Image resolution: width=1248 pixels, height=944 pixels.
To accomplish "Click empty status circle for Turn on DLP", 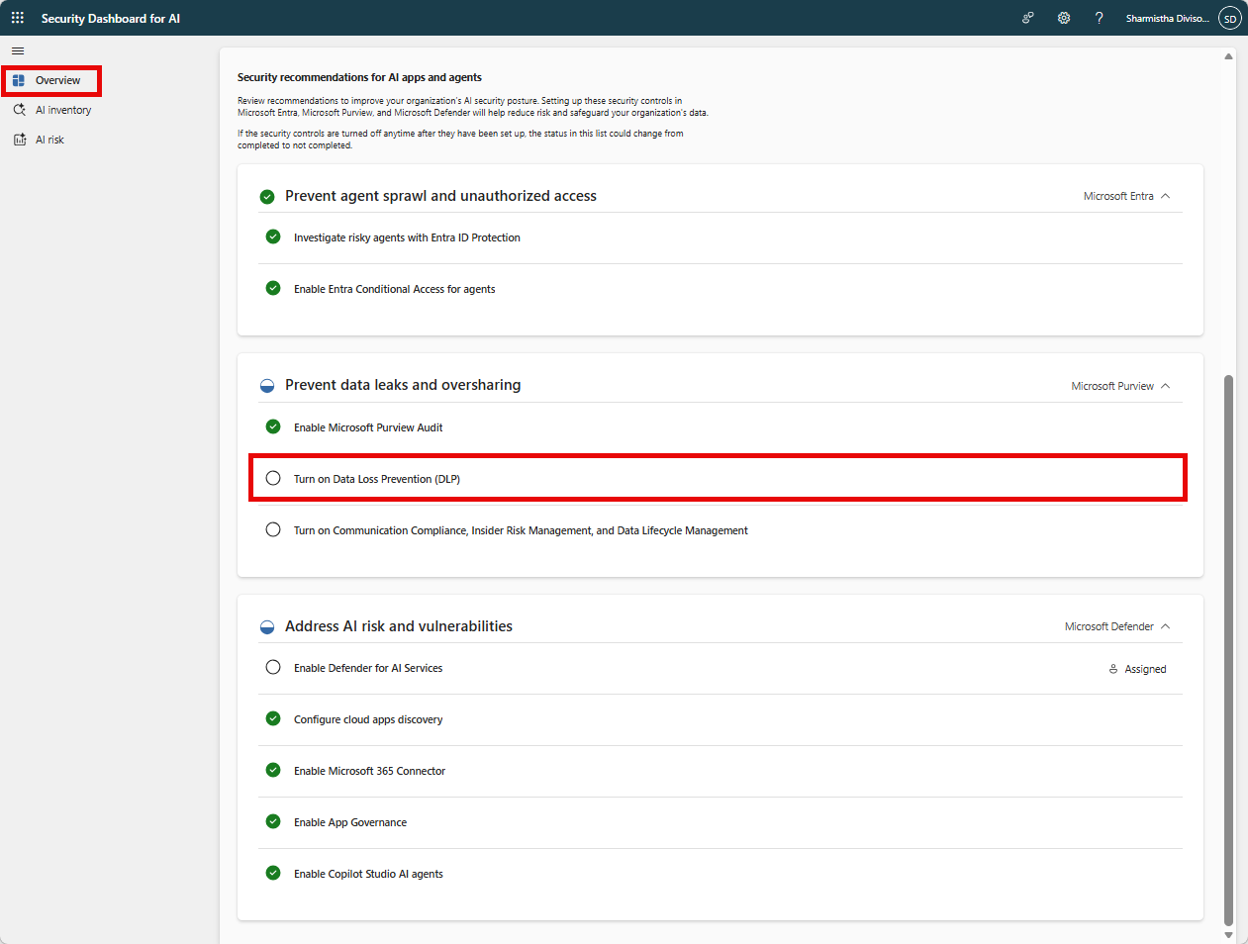I will click(x=273, y=478).
